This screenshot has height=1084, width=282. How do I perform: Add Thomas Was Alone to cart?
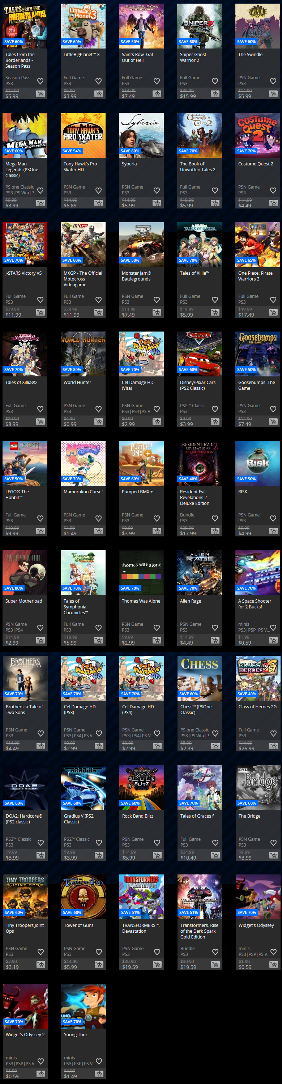tap(157, 641)
